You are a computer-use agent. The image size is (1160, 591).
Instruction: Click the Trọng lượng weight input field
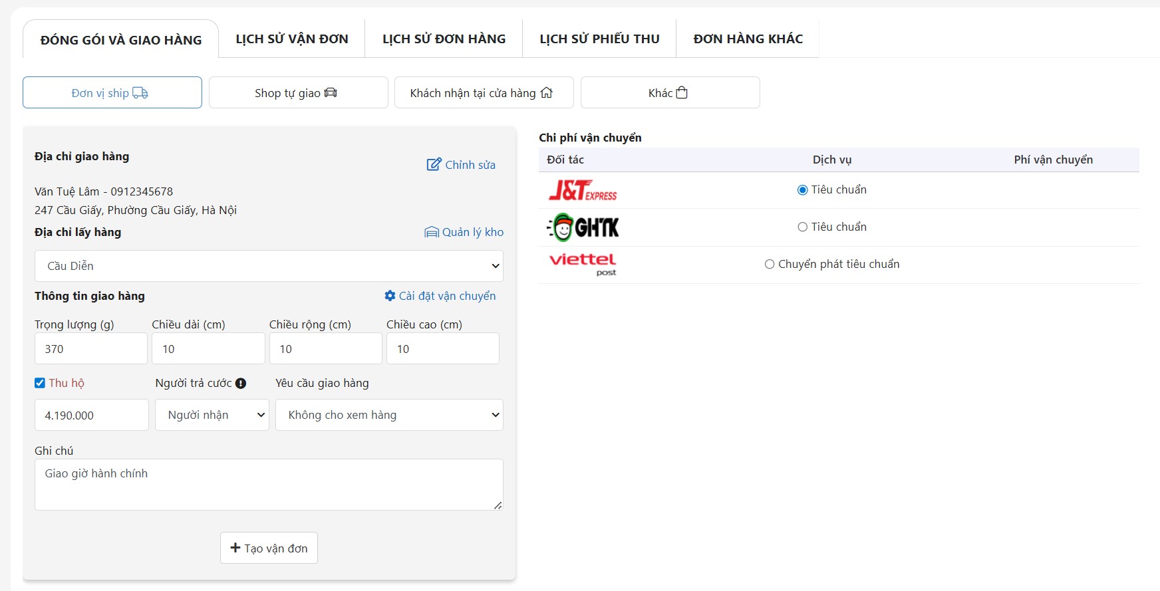click(91, 349)
